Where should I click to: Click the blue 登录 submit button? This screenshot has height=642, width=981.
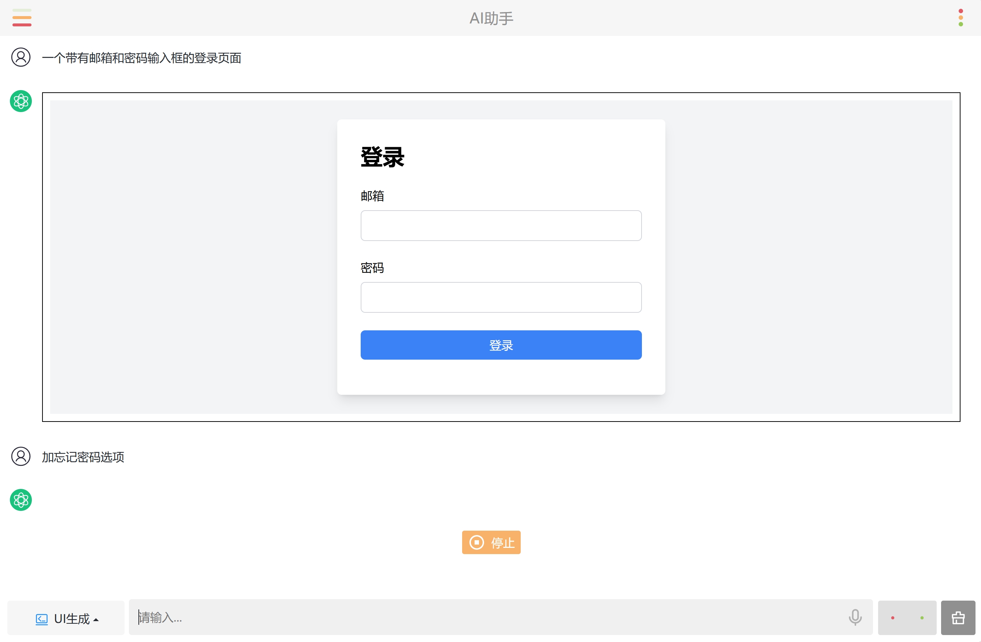point(501,345)
